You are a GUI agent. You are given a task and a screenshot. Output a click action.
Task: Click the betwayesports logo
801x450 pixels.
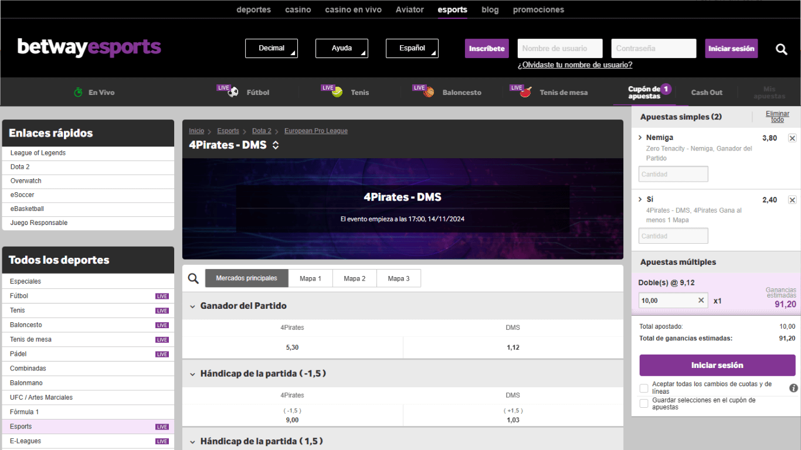click(x=89, y=47)
